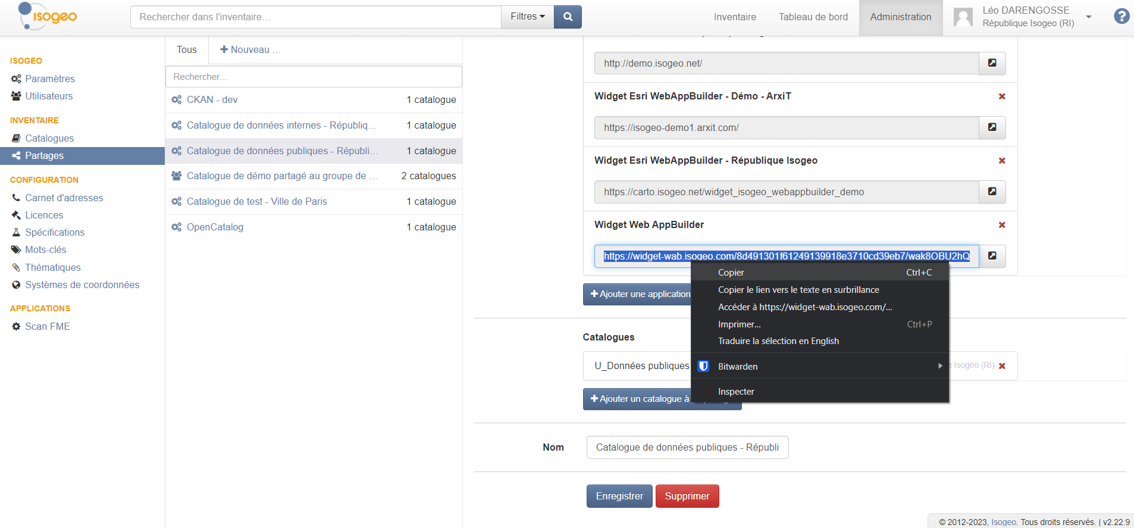Click the Spécifications flask icon
Viewport: 1134px width, 528px height.
pyautogui.click(x=16, y=232)
